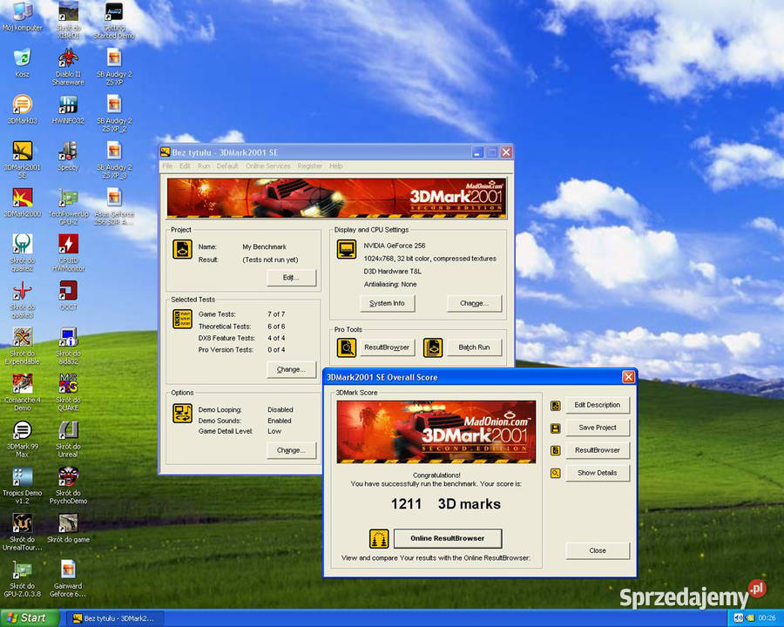The height and width of the screenshot is (627, 784).
Task: Open the Diablo II Shareware icon
Action: [x=68, y=66]
